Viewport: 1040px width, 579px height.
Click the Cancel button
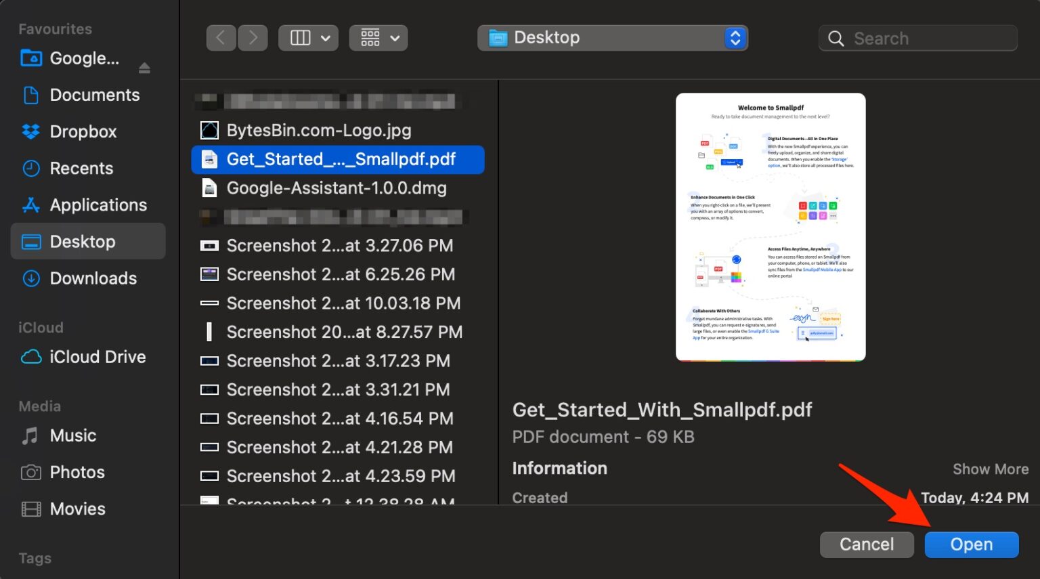[x=867, y=544]
